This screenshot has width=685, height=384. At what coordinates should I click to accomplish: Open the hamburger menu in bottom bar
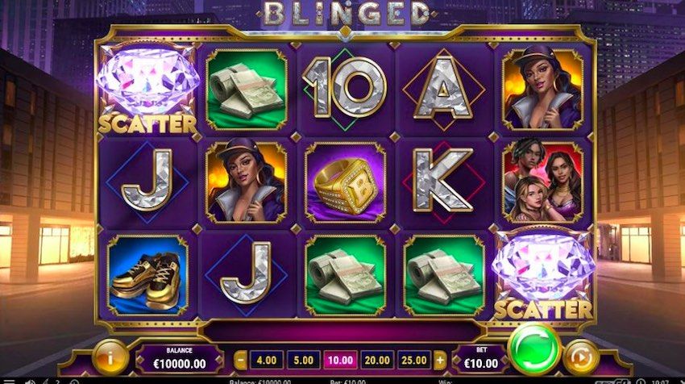click(x=9, y=382)
